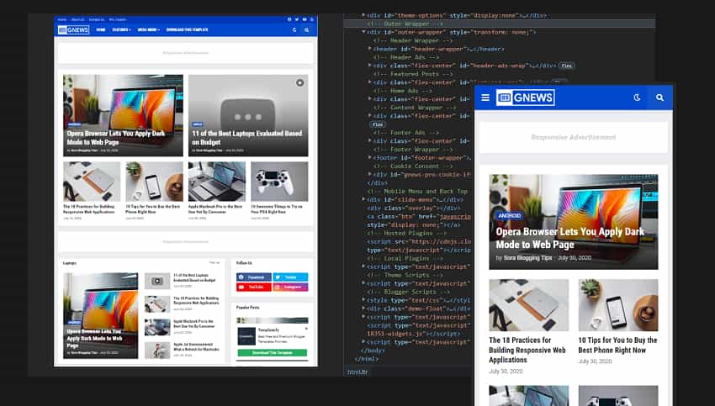Expand header-ads-wrap div in code panel

click(370, 66)
